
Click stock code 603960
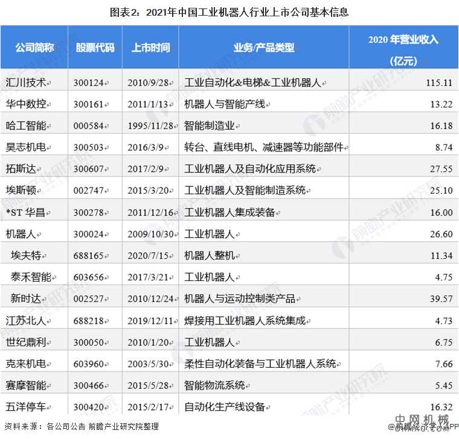pyautogui.click(x=88, y=364)
